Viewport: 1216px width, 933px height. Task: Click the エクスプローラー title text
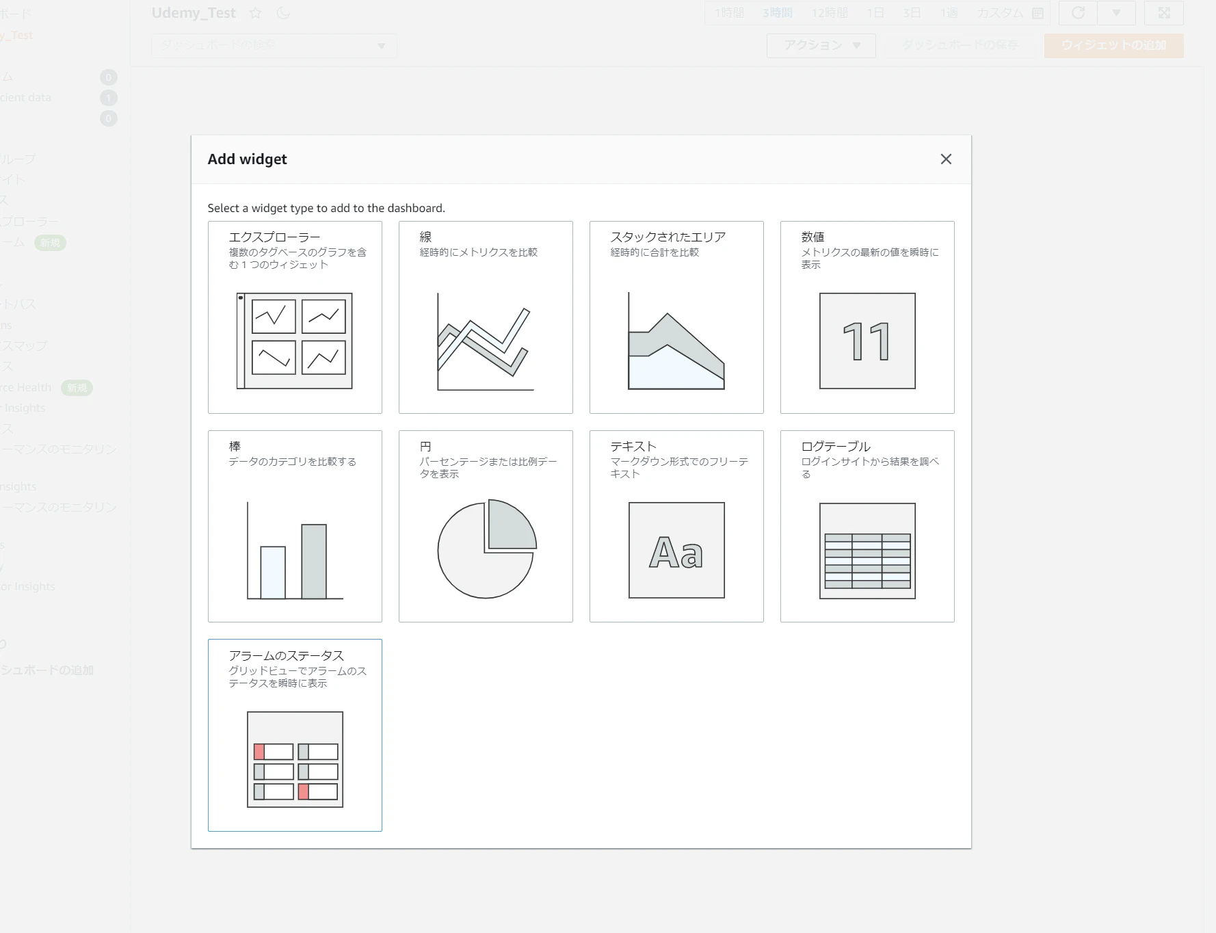(274, 237)
